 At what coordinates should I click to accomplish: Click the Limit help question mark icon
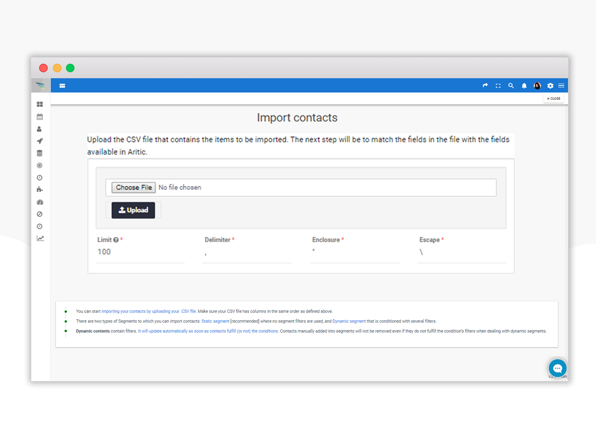tap(116, 240)
